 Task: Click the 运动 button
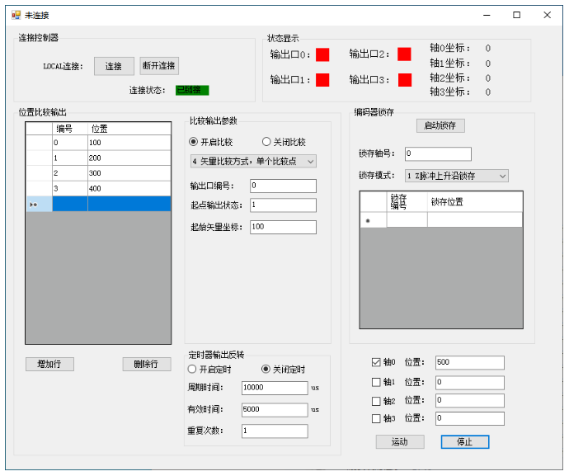pyautogui.click(x=400, y=442)
